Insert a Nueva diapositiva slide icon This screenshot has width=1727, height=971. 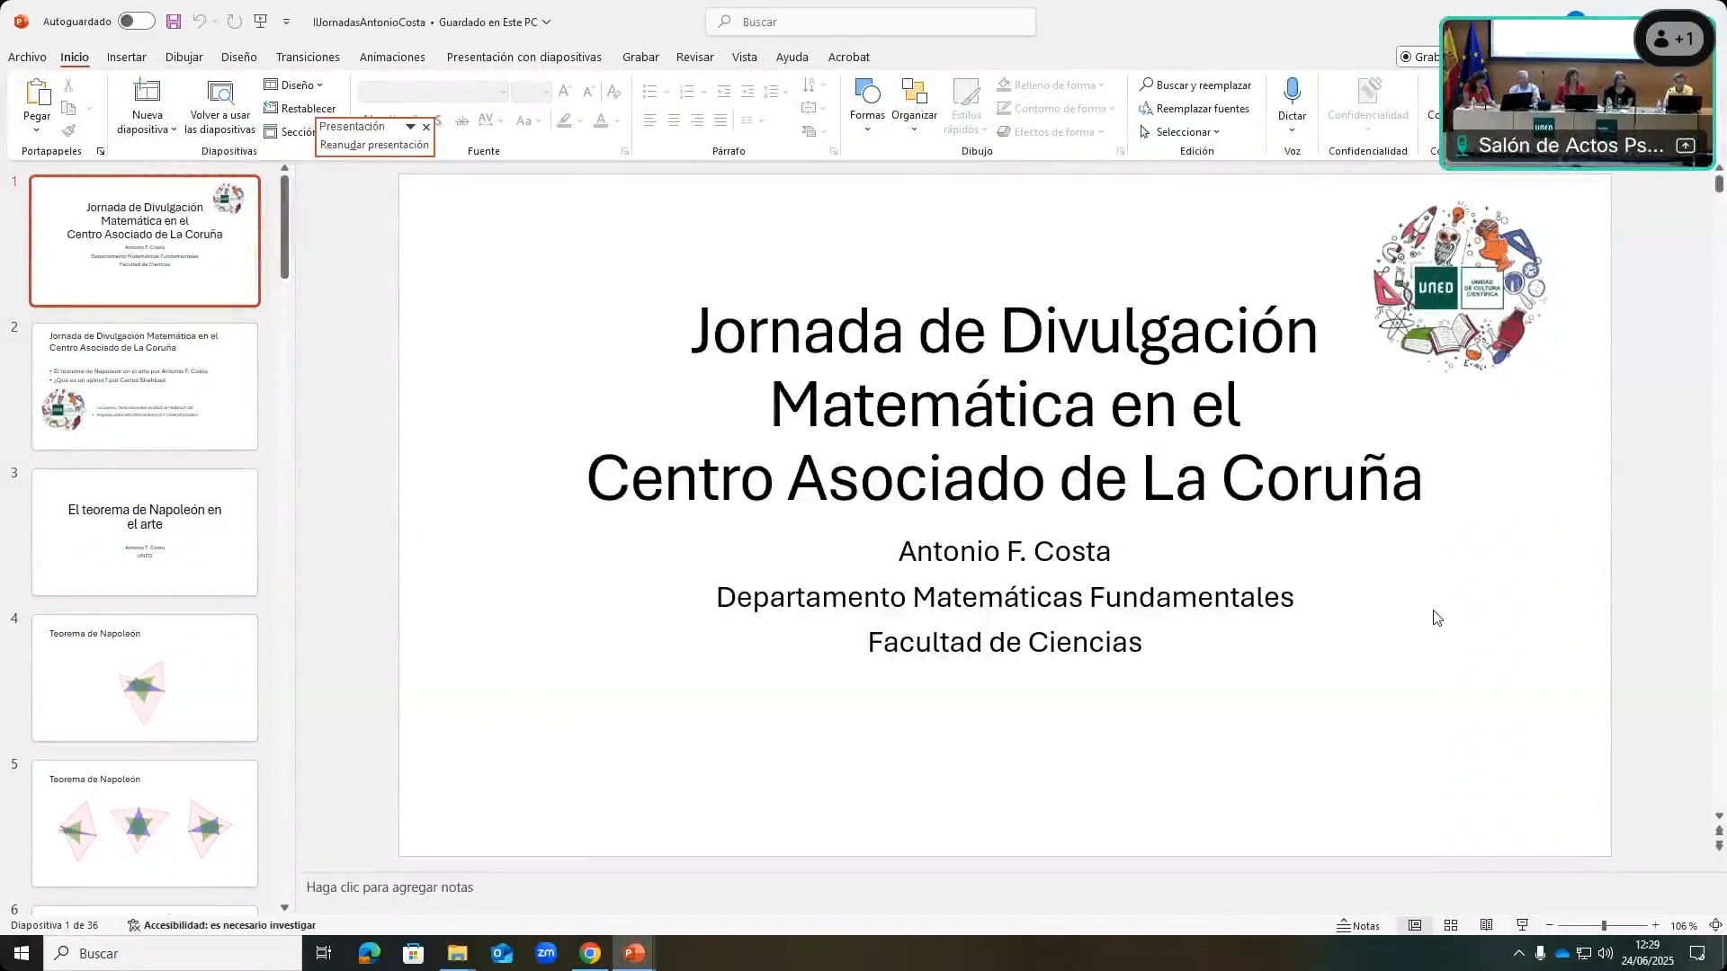147,92
